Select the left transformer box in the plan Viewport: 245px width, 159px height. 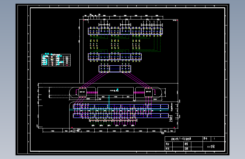tap(83, 92)
